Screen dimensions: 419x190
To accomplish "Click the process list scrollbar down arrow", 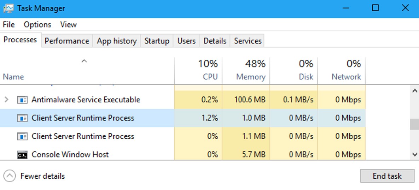I will coord(415,154).
